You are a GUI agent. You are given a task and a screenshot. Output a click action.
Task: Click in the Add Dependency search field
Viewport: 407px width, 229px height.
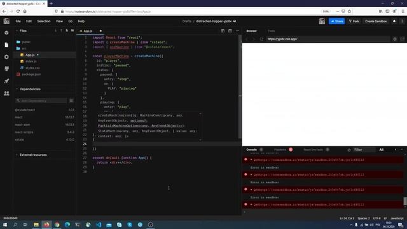coord(41,101)
